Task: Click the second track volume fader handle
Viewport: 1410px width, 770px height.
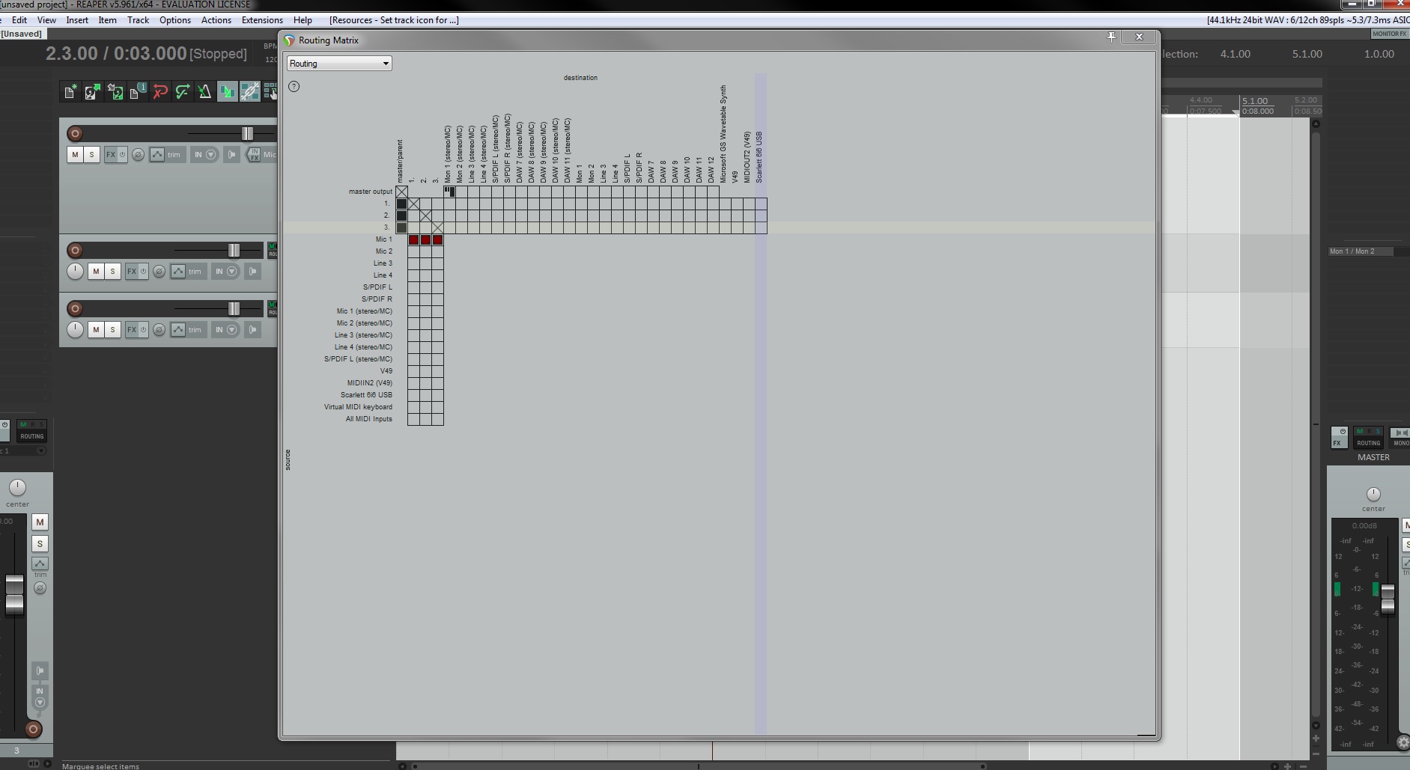Action: (x=234, y=250)
